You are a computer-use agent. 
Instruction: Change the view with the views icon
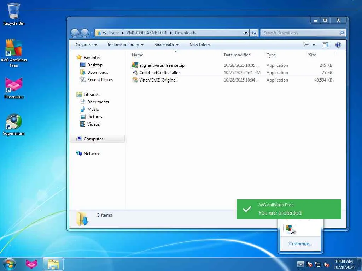(306, 45)
